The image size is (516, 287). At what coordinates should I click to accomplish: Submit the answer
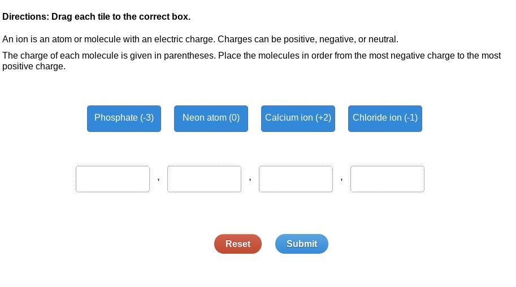coord(301,244)
